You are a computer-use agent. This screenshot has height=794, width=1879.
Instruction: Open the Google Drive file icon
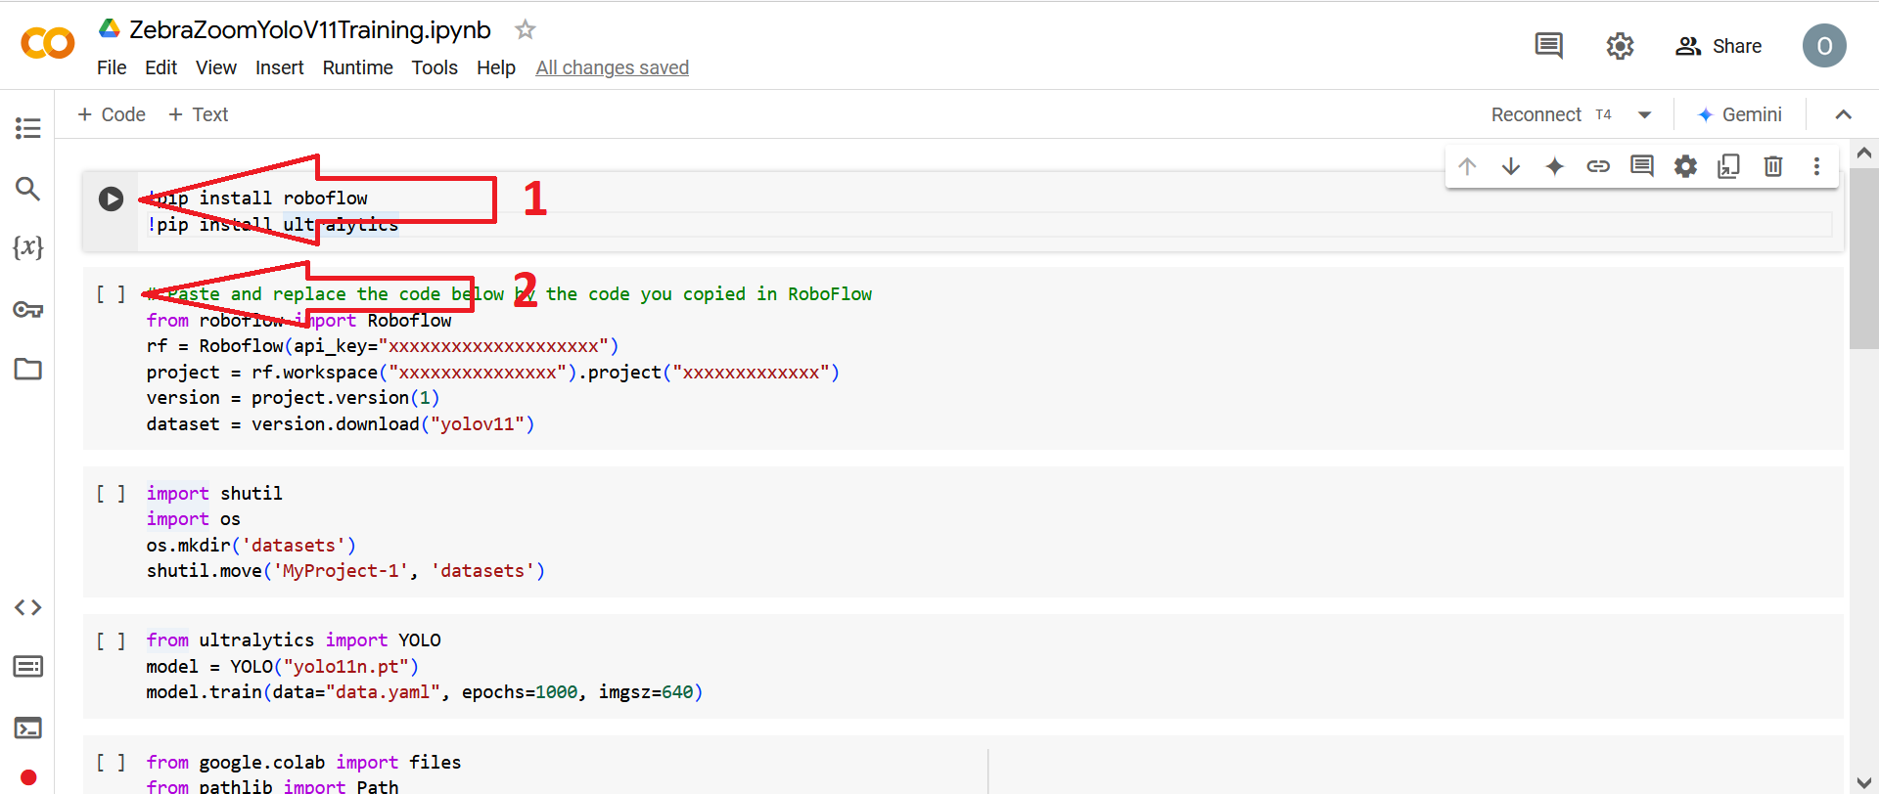[x=110, y=28]
